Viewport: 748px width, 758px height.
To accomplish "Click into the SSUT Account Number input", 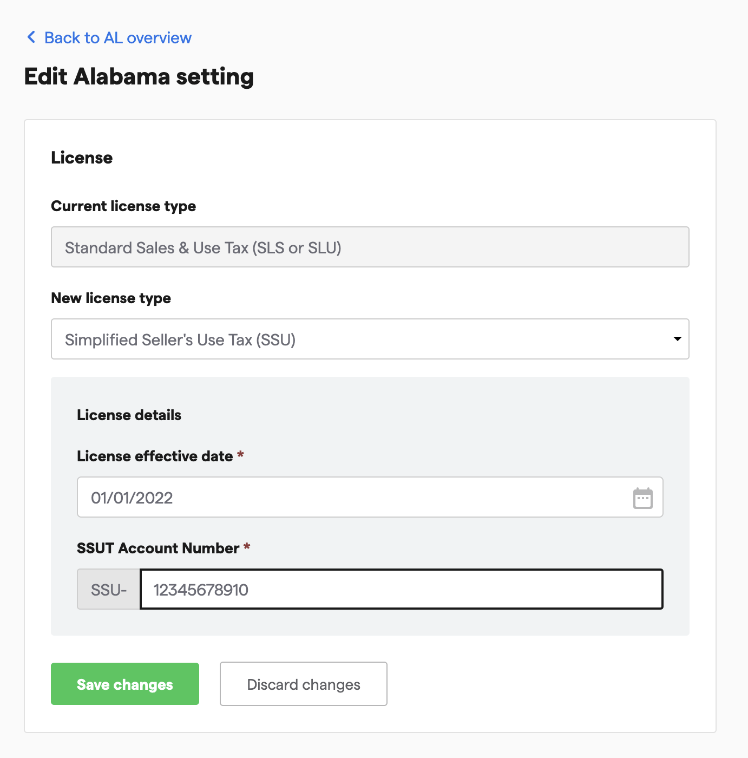I will (x=401, y=590).
